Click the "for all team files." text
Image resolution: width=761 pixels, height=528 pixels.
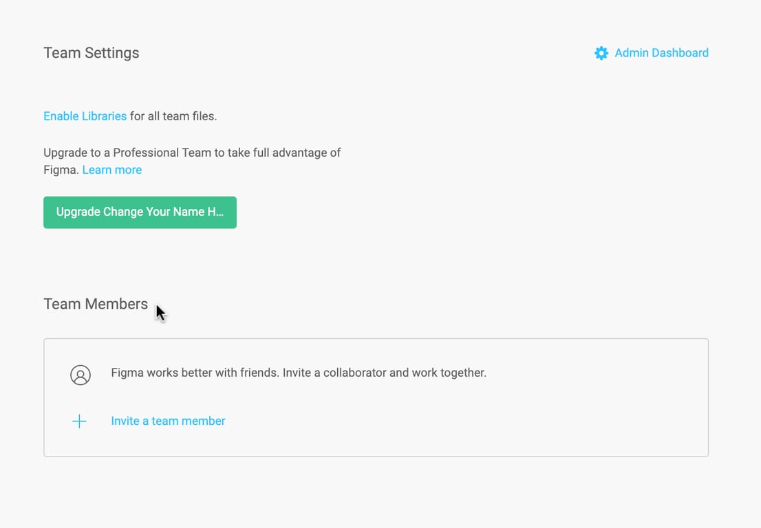(x=173, y=116)
